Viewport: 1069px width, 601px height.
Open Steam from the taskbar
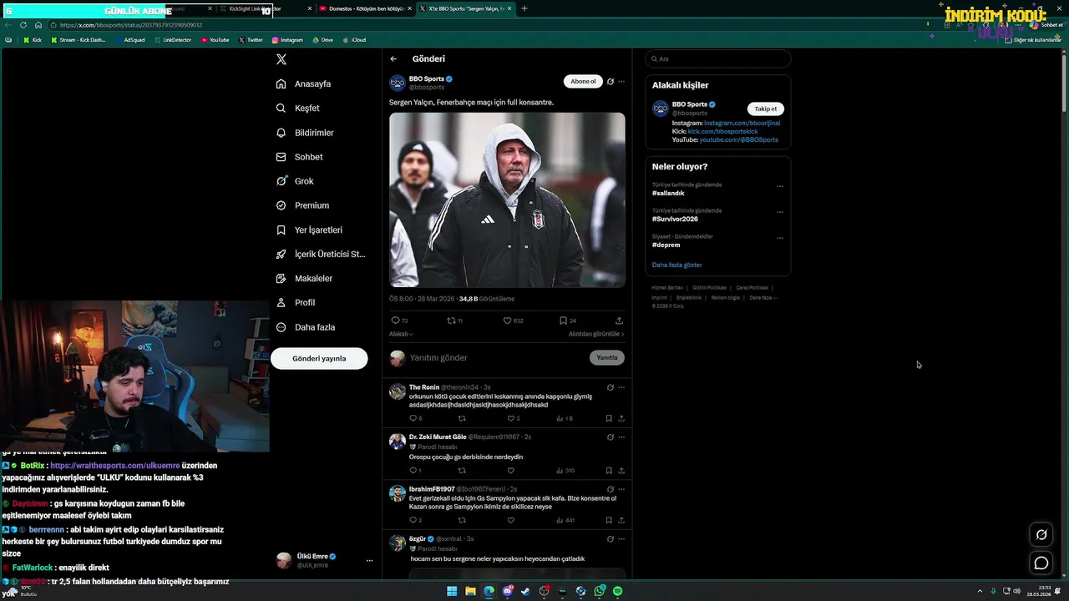tap(525, 591)
